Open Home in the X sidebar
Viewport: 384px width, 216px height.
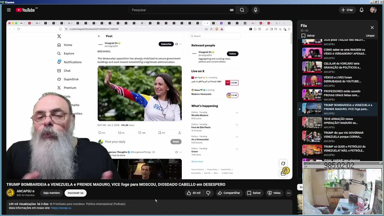click(65, 45)
